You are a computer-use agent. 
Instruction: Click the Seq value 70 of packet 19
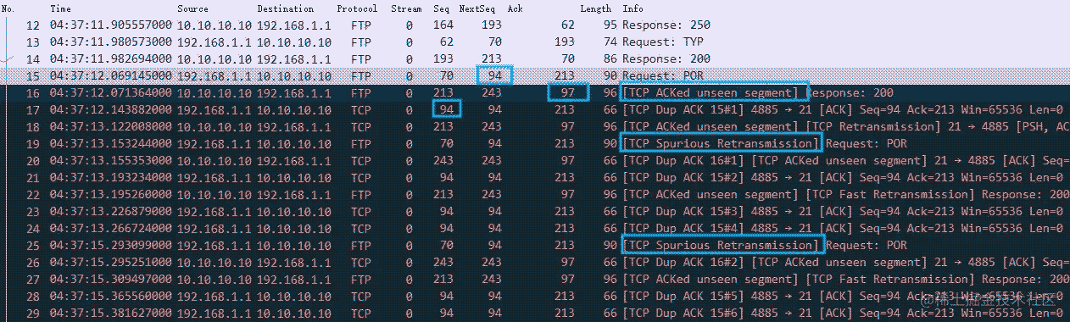(x=447, y=144)
